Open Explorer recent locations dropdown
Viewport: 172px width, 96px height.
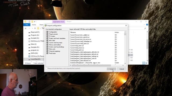[32, 29]
